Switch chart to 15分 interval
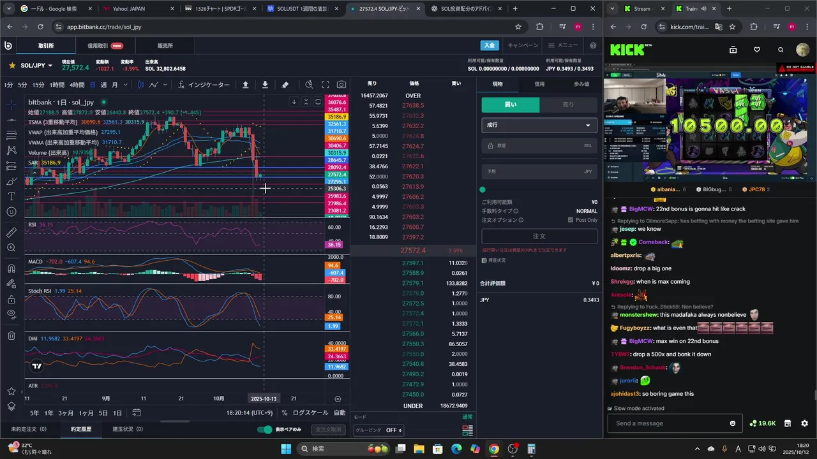 tap(38, 85)
